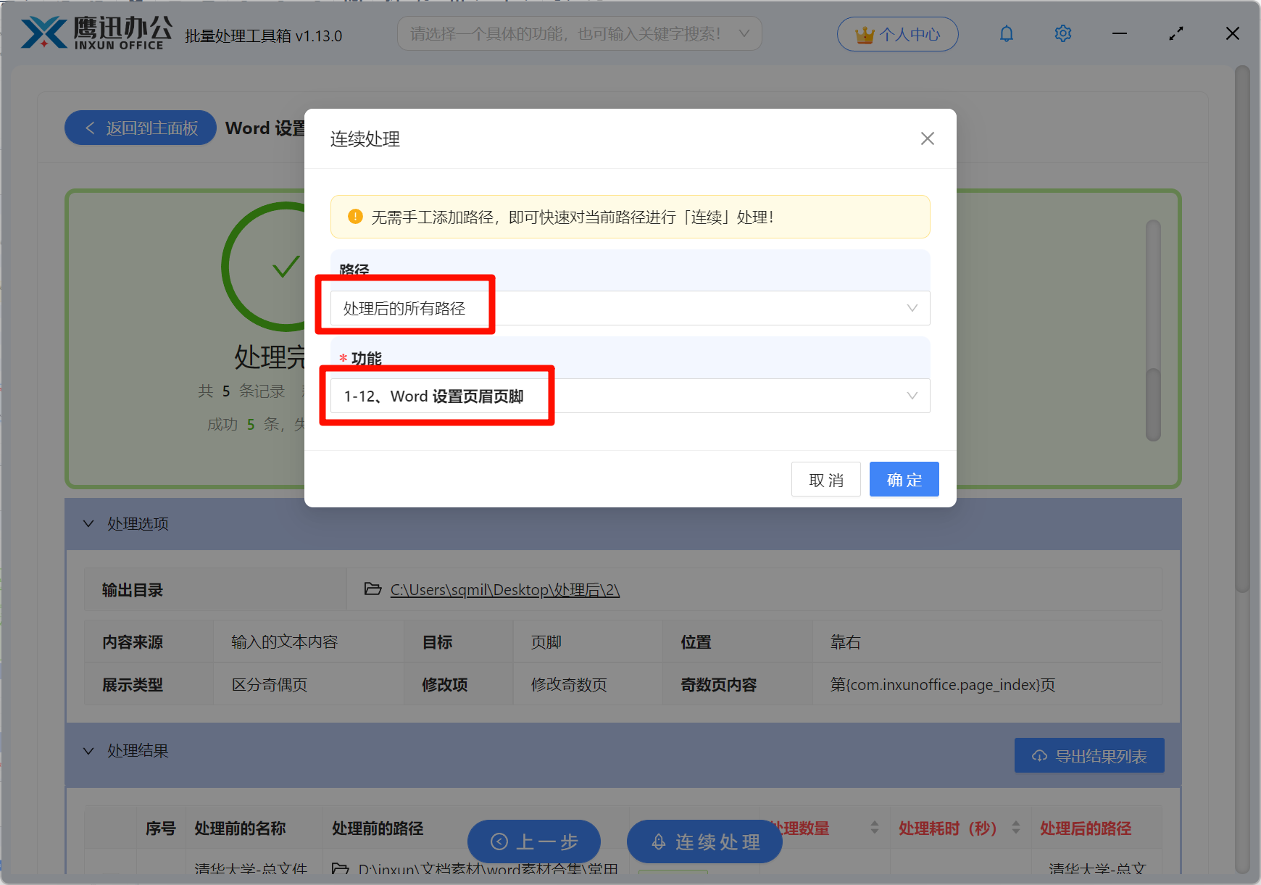Toggle sorting on the 处理耗时 column

[x=1015, y=828]
